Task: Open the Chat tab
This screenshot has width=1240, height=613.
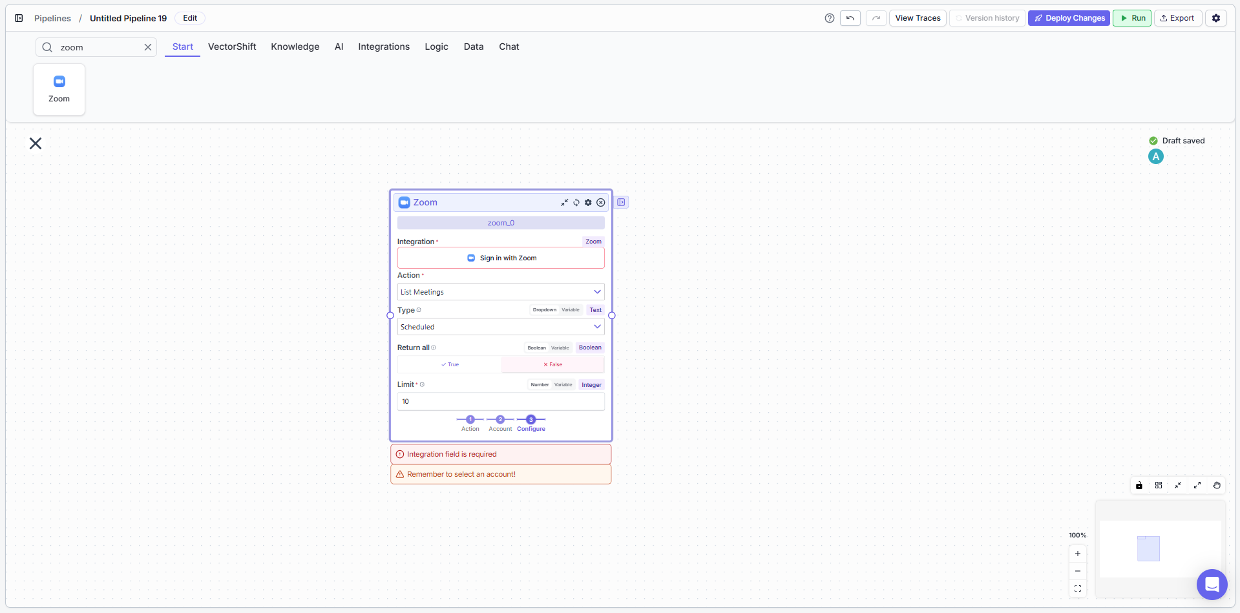Action: [509, 47]
